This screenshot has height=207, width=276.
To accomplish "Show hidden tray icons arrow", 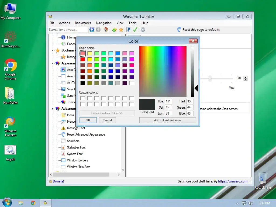I will pyautogui.click(x=237, y=203).
